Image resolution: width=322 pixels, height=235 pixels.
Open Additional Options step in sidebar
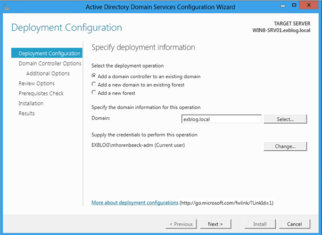(x=48, y=74)
